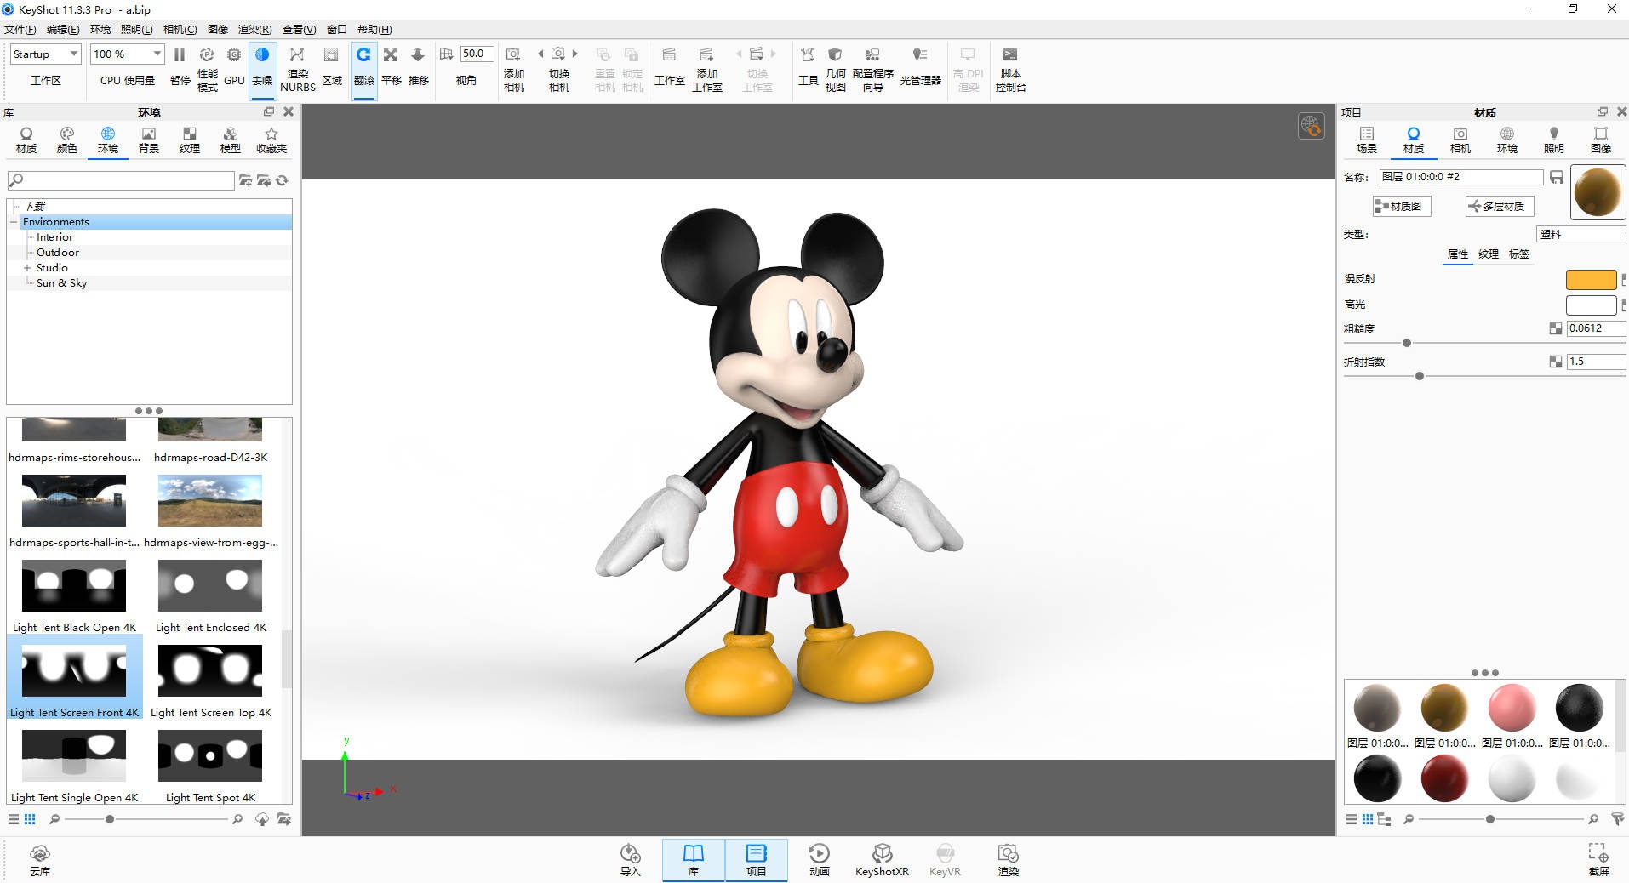Click the 视角 field of view input
Image resolution: width=1629 pixels, height=883 pixels.
tap(477, 54)
